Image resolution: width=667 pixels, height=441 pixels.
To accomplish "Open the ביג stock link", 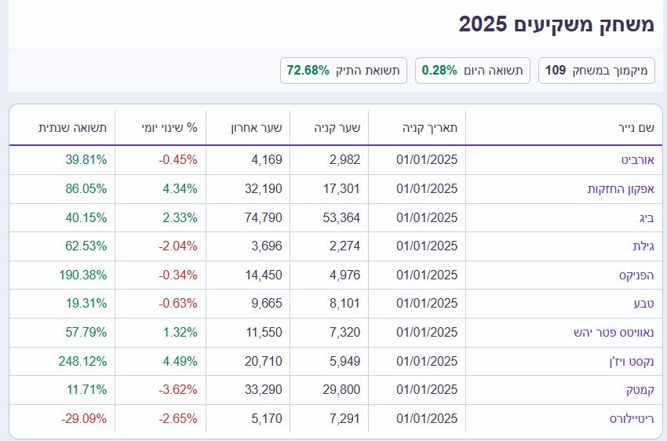I will [647, 217].
